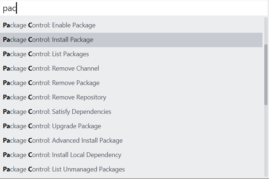The width and height of the screenshot is (269, 179).
Task: Run Package Control: Remove Package
Action: tap(51, 83)
